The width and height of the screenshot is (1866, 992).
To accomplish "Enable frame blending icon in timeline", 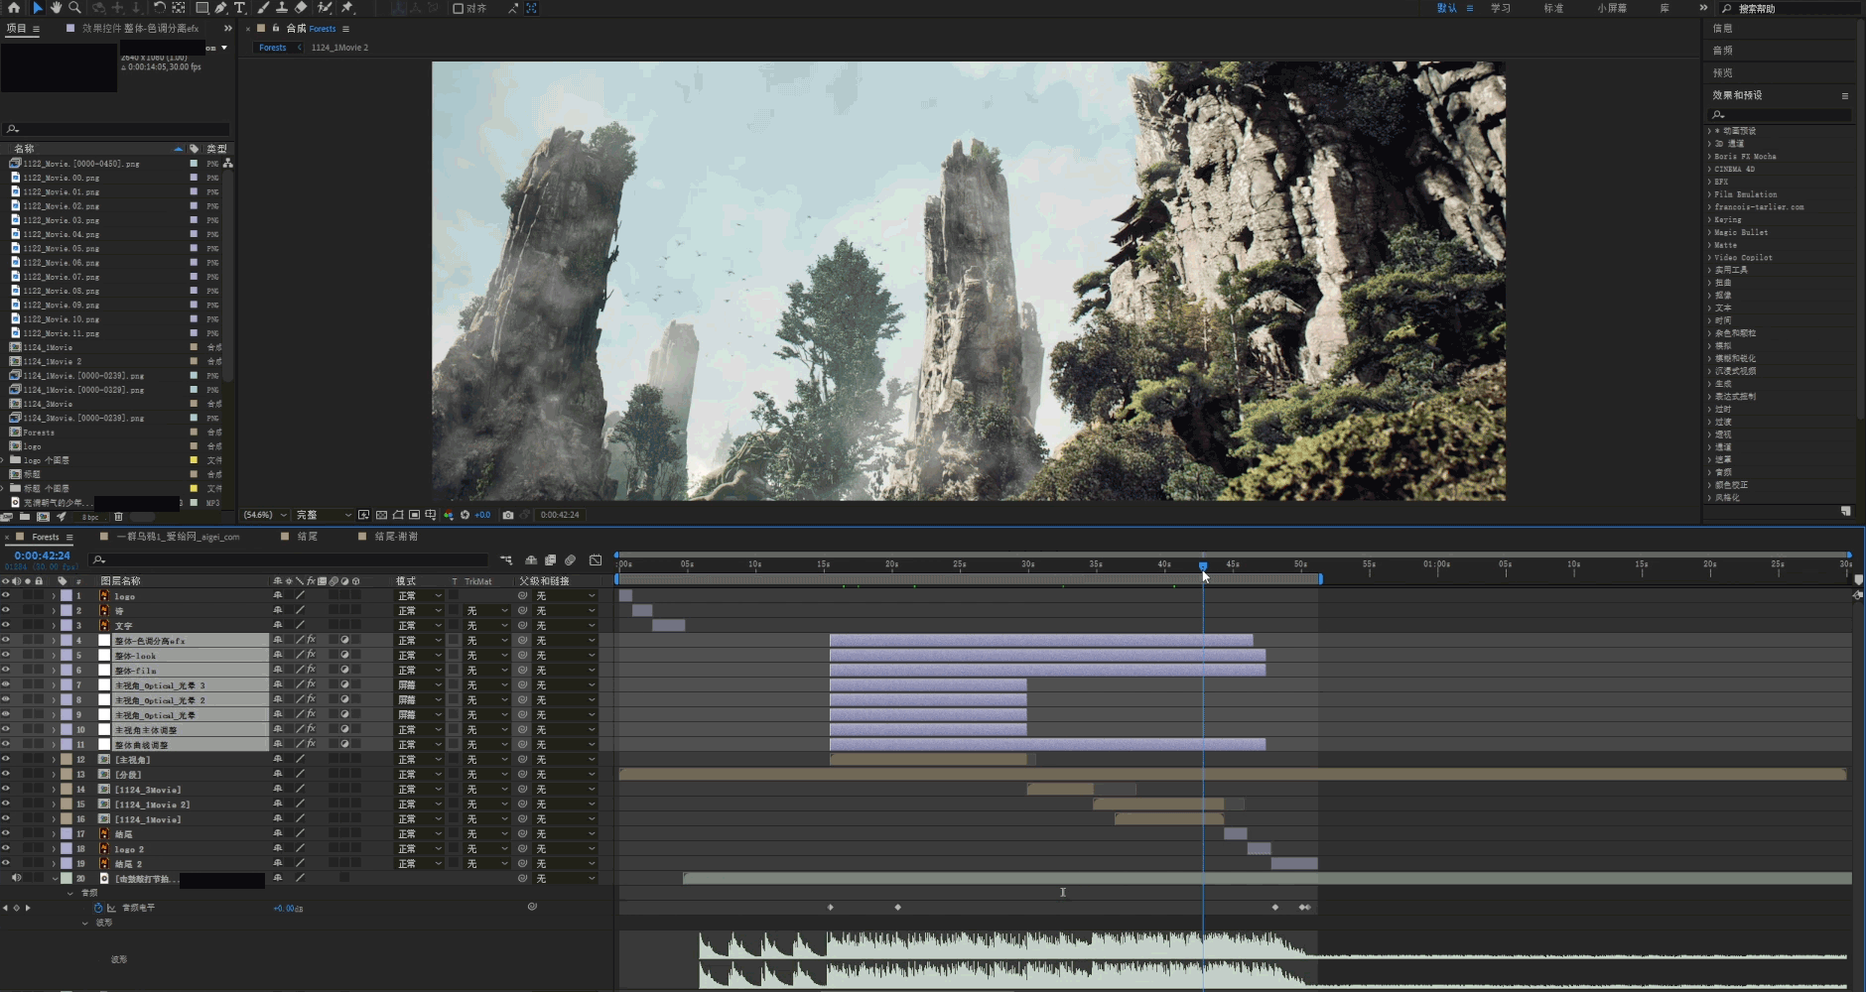I will [551, 560].
